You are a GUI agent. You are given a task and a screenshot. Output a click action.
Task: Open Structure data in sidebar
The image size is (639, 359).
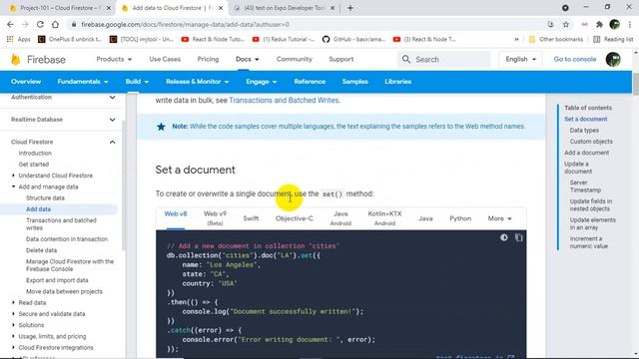tap(45, 197)
